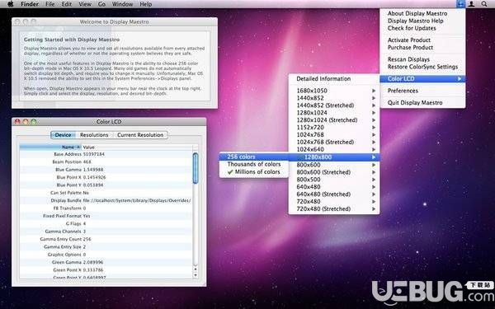Choose the 1024x640 resolution item
The height and width of the screenshot is (309, 495).
pos(334,149)
